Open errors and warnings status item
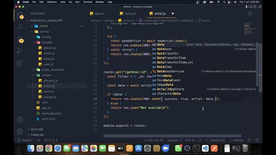Image resolution: width=276 pixels, height=155 pixels. 51,140
